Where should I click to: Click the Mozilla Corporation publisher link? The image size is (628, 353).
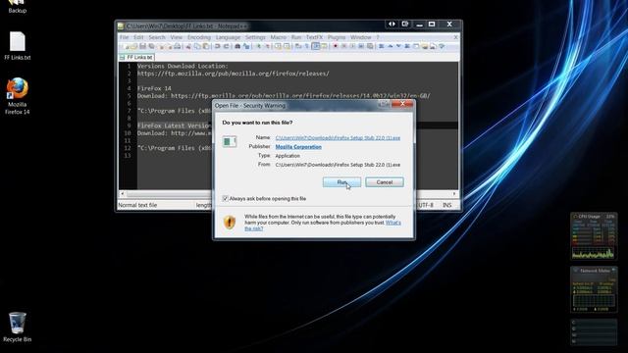click(298, 147)
